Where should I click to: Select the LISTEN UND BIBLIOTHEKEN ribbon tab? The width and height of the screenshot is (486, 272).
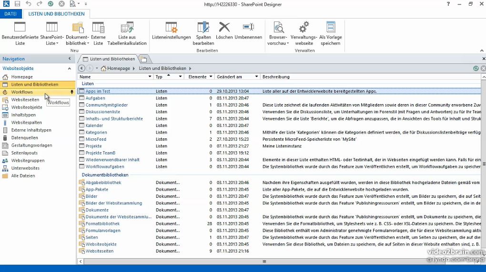(56, 14)
